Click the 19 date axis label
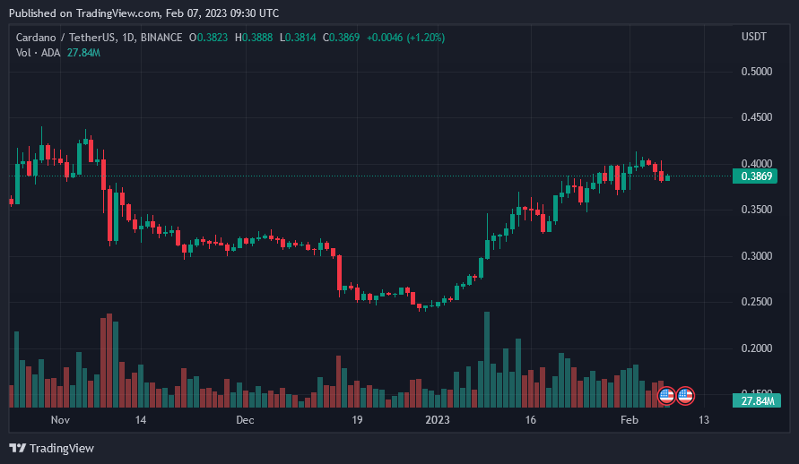Viewport: 799px width, 464px height. tap(357, 420)
